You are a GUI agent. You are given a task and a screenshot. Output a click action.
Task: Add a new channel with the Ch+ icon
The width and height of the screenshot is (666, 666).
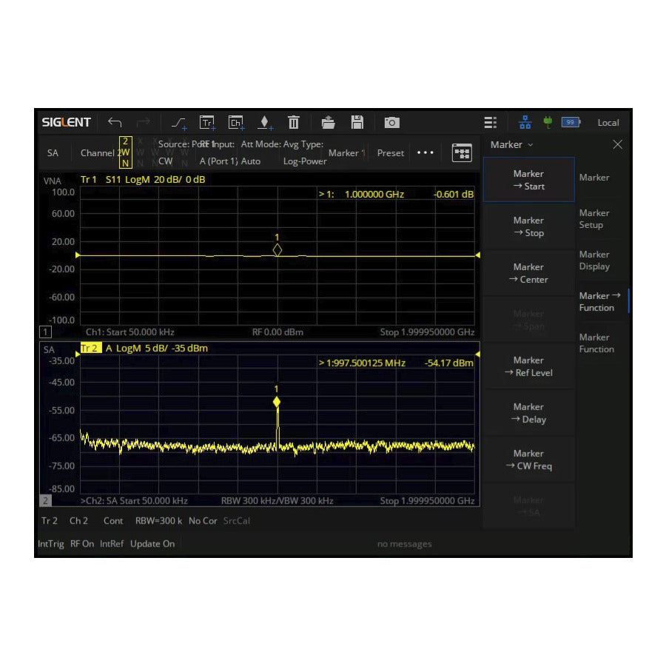[x=235, y=122]
